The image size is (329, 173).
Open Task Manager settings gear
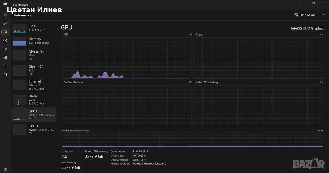5,169
